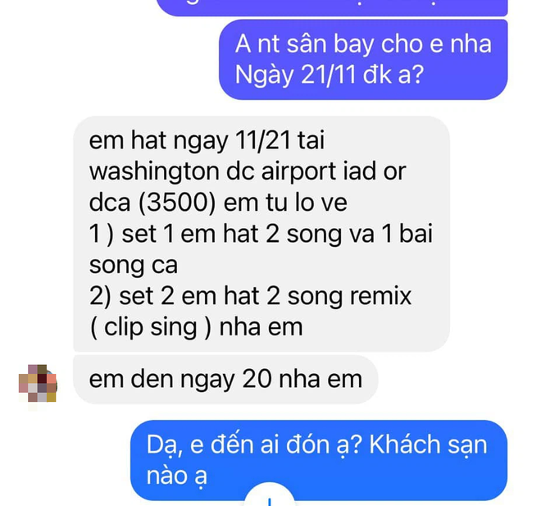Tap the partially visible purple bubble at top
This screenshot has width=541, height=506.
pyautogui.click(x=332, y=7)
